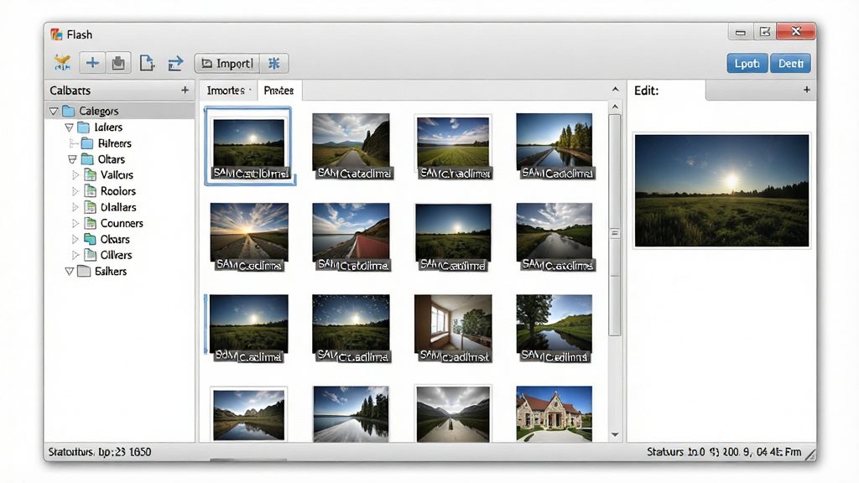Viewport: 859px width, 483px height.
Task: Select the stone house thumbnail
Action: [554, 413]
